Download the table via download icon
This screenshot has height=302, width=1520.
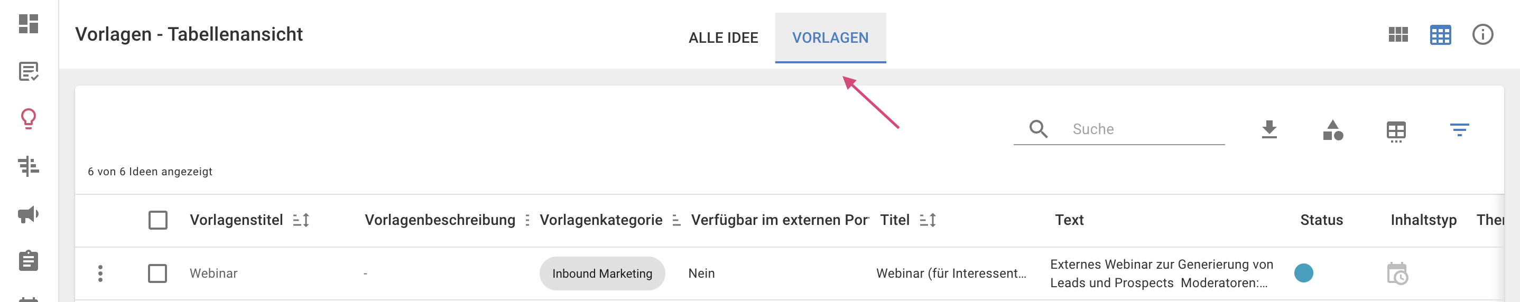click(x=1269, y=129)
